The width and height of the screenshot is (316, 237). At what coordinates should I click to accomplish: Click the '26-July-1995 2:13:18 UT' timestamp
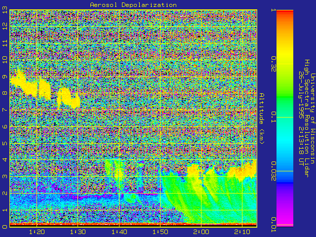pyautogui.click(x=301, y=118)
